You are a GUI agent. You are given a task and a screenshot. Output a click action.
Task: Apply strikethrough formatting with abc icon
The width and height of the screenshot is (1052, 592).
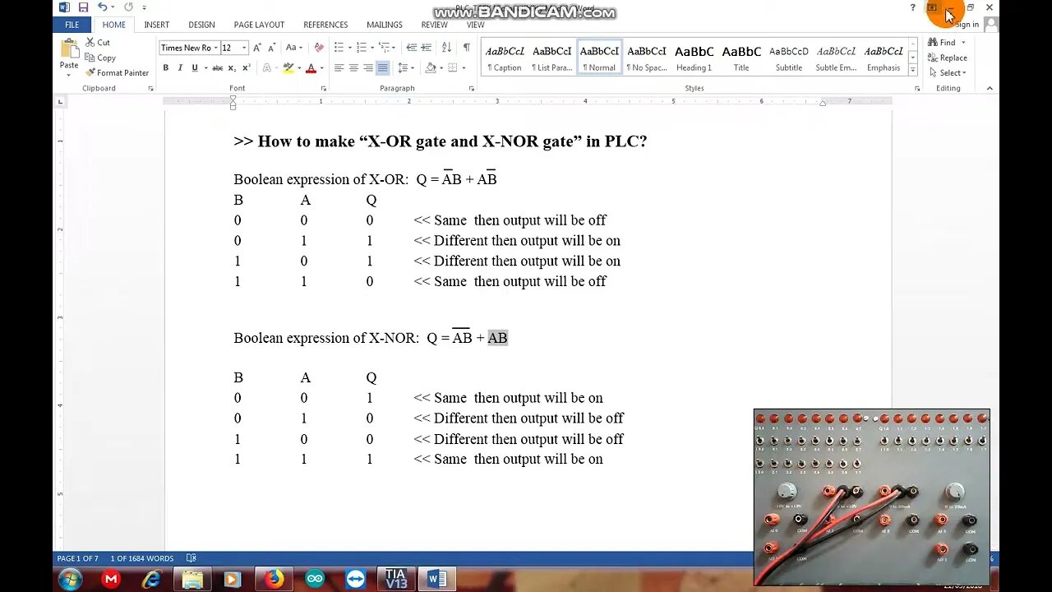(x=217, y=67)
